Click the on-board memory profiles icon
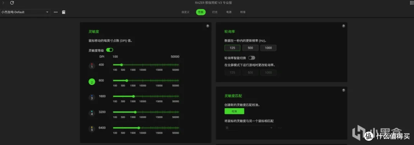 pos(64,12)
